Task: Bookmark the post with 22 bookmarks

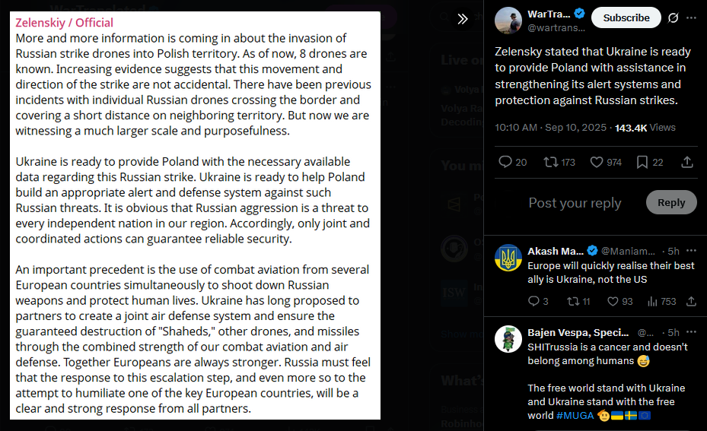Action: point(649,162)
